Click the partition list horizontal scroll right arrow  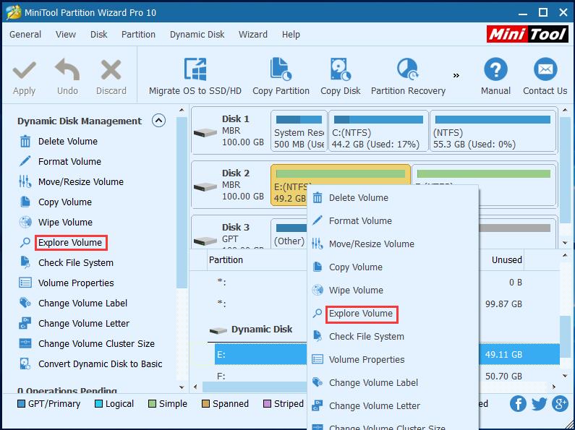coord(554,387)
